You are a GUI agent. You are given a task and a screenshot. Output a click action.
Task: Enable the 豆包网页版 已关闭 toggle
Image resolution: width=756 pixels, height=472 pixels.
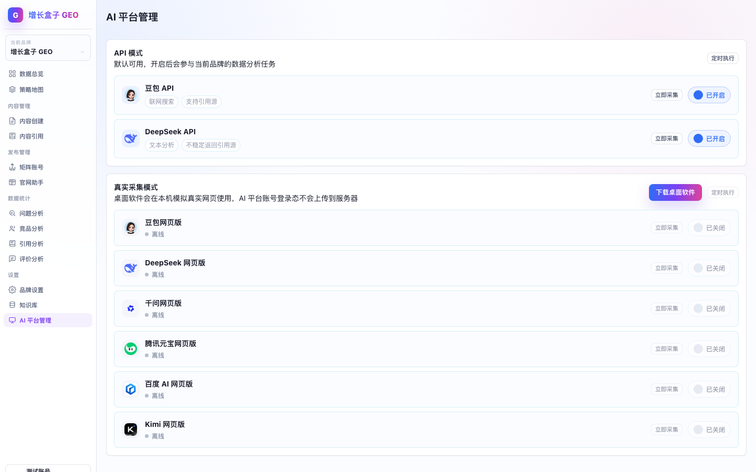(709, 228)
